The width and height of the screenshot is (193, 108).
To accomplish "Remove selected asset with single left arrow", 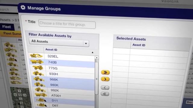I will [x=105, y=88].
